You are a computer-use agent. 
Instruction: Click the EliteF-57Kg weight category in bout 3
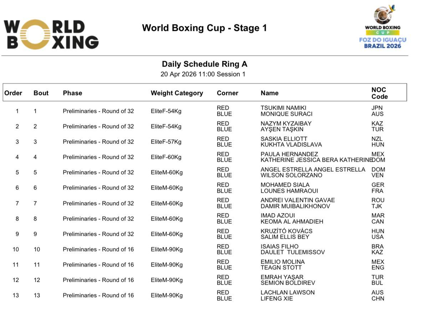(166, 142)
